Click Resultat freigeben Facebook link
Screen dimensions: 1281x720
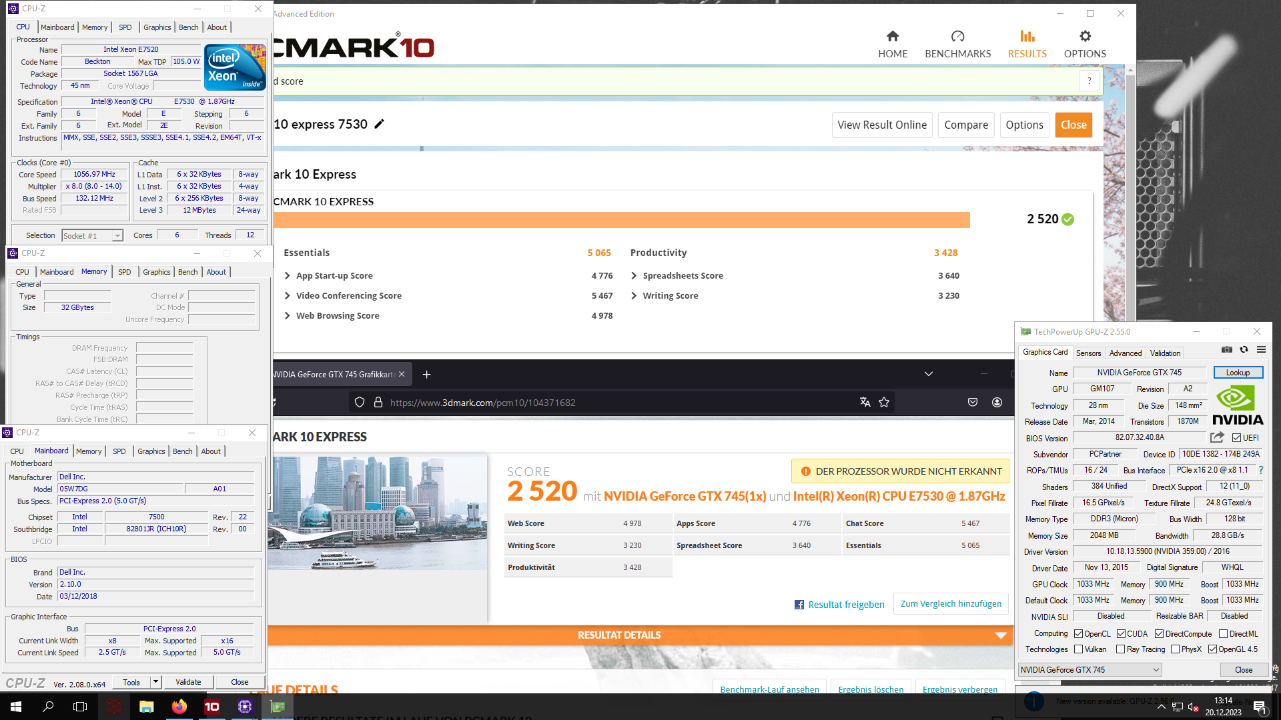[x=839, y=604]
